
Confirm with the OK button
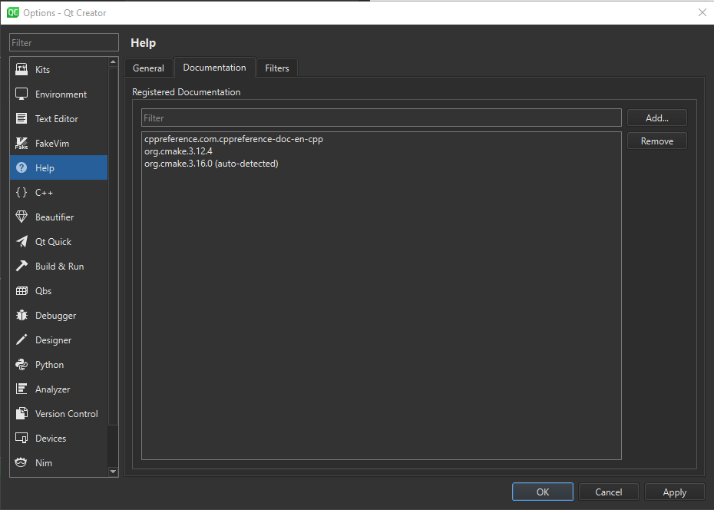pos(543,492)
